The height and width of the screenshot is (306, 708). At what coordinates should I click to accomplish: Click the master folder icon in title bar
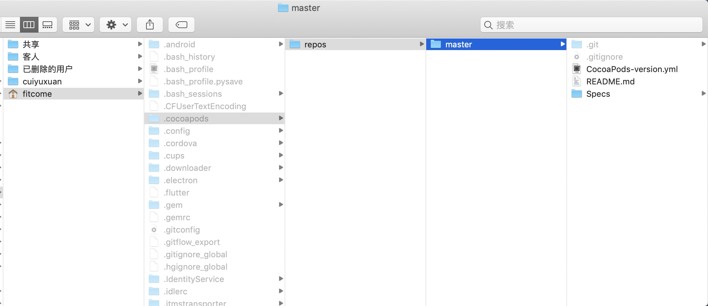pyautogui.click(x=283, y=8)
